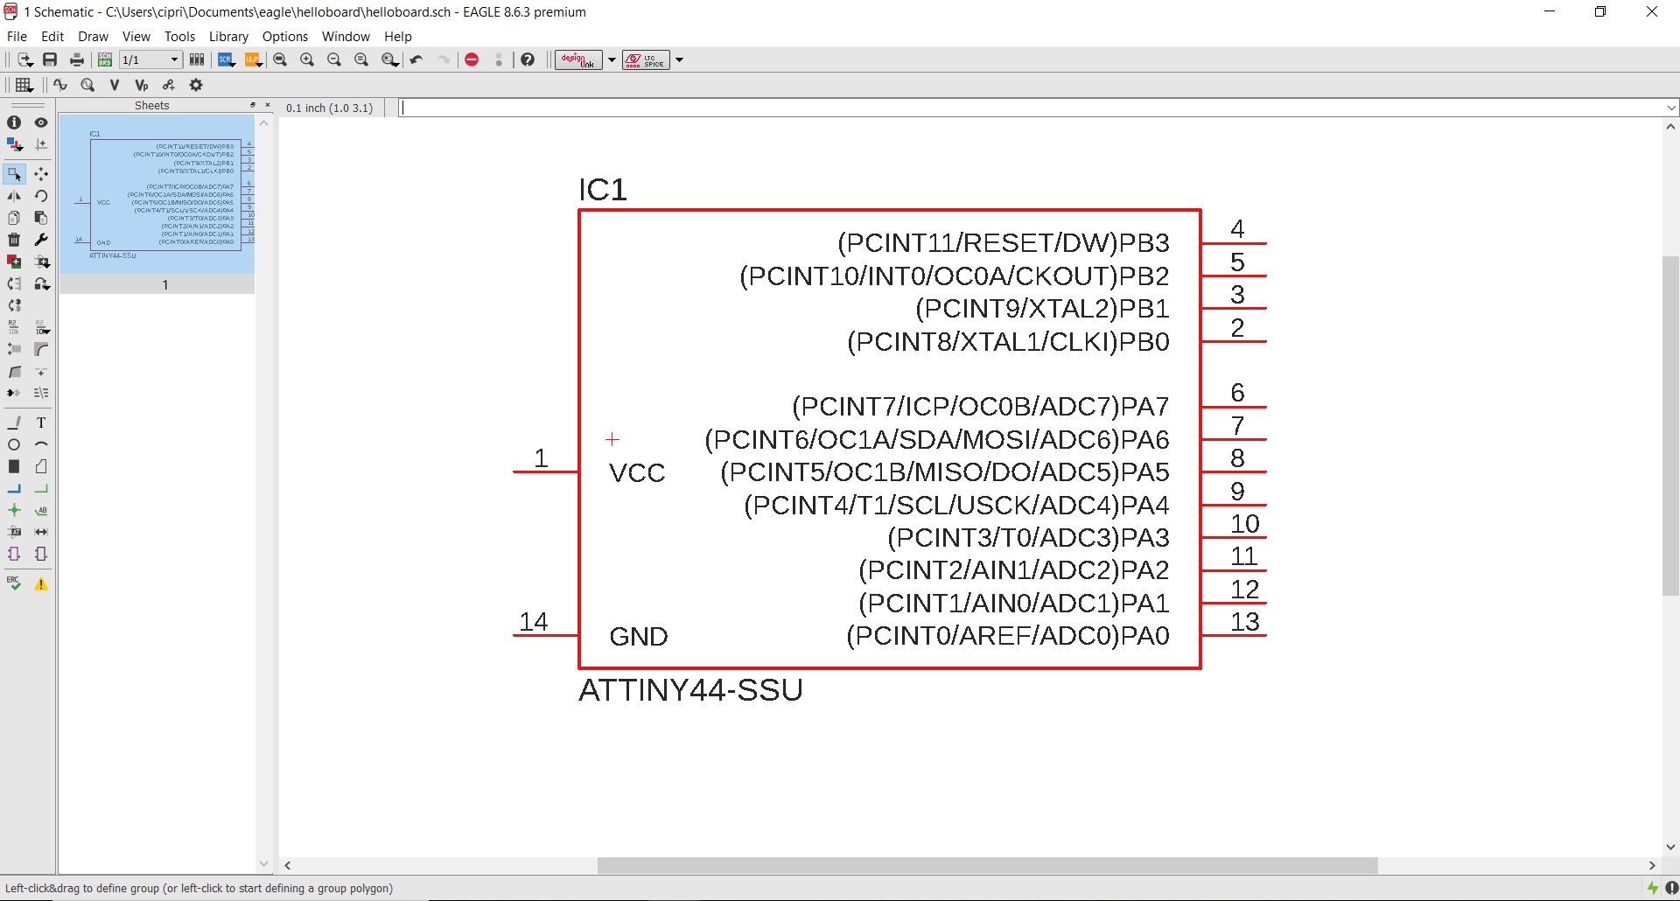1680x901 pixels.
Task: Select the Arc drawing tool
Action: click(x=40, y=444)
